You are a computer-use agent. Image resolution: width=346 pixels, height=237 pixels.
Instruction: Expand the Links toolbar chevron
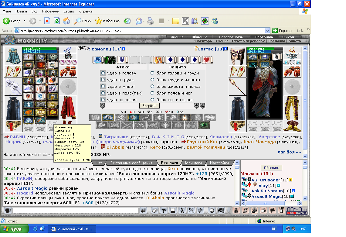(308, 29)
